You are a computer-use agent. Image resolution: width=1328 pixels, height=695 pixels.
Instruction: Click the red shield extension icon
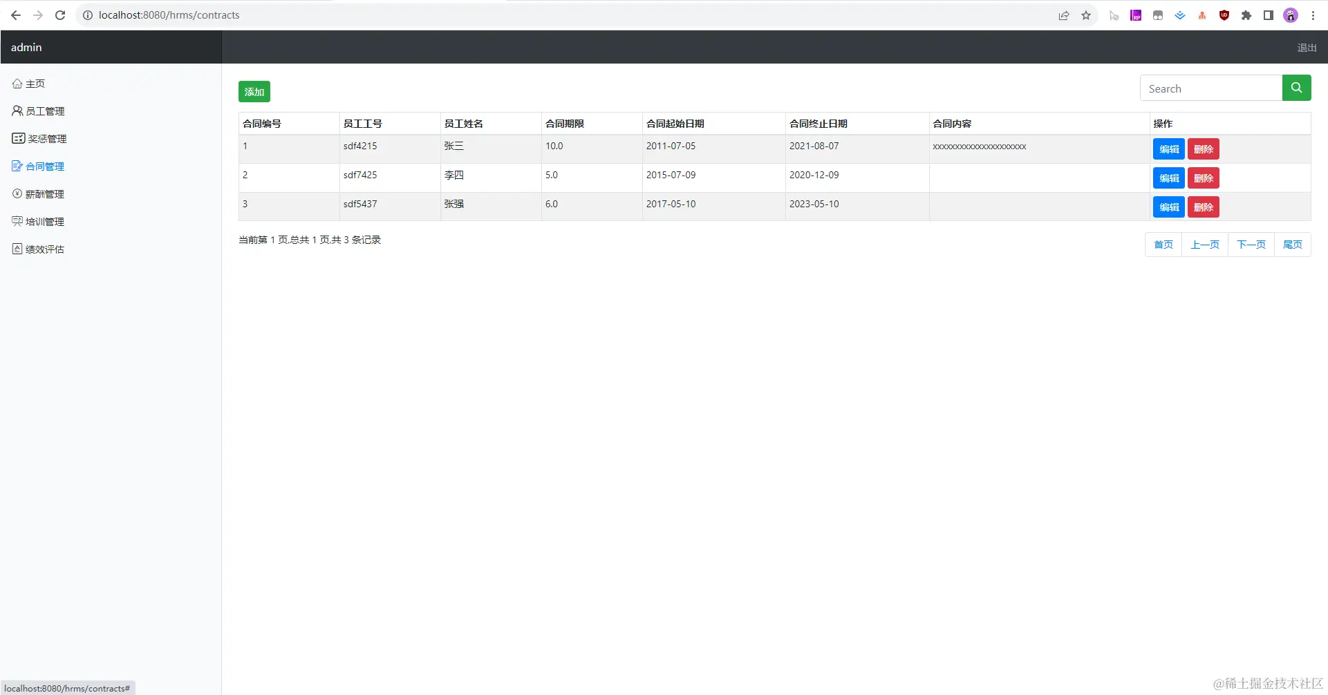(1224, 15)
